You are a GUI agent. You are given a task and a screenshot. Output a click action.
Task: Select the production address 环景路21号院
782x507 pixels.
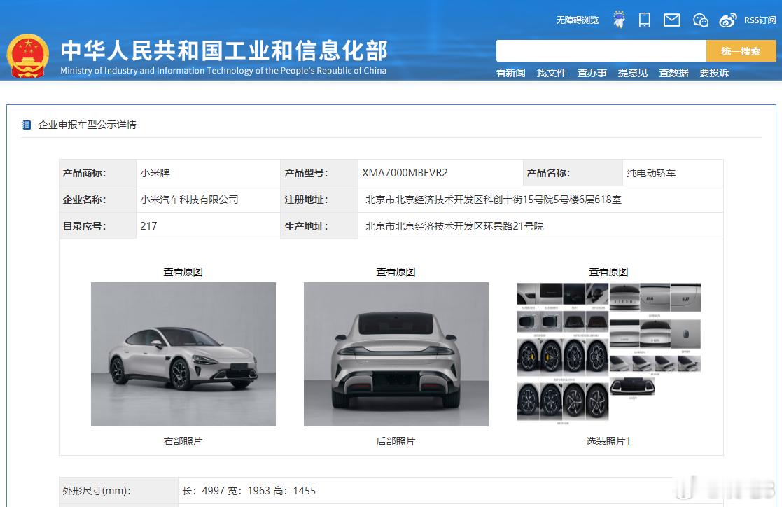pos(454,226)
